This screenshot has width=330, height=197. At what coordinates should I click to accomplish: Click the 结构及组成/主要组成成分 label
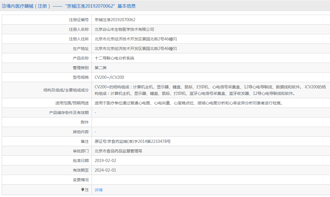(x=66, y=90)
